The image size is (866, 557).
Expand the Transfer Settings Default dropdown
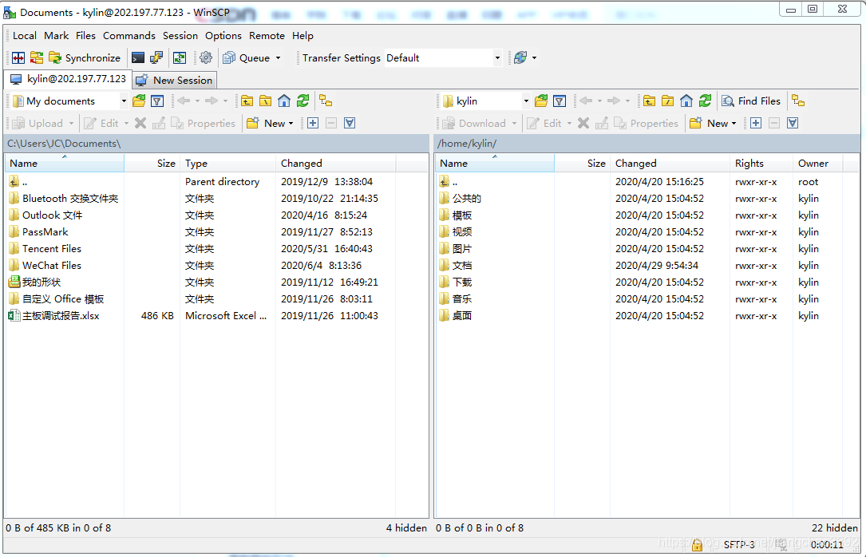[x=496, y=57]
